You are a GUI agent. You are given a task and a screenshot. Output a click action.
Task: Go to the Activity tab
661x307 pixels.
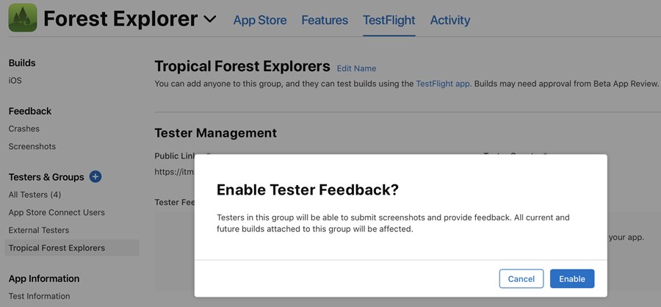pos(449,21)
